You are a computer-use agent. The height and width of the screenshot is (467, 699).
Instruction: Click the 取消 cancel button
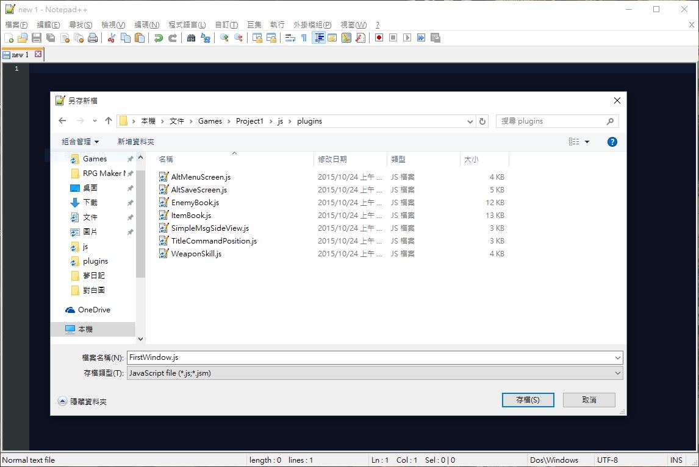[589, 400]
